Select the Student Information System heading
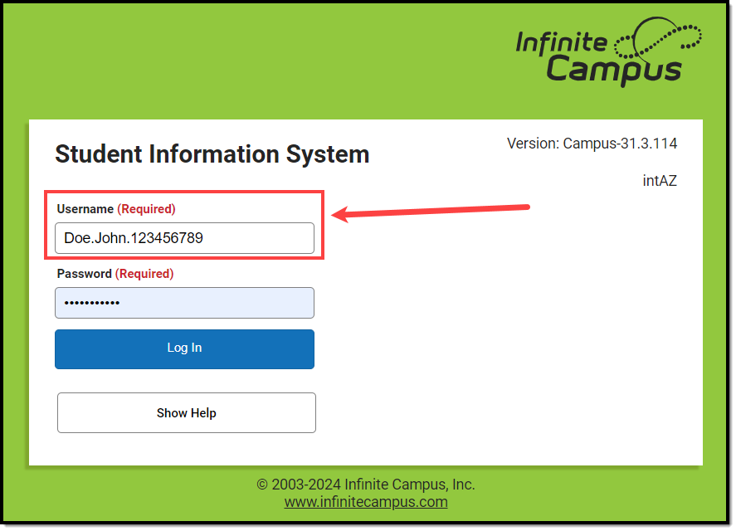The height and width of the screenshot is (531, 736). (212, 154)
